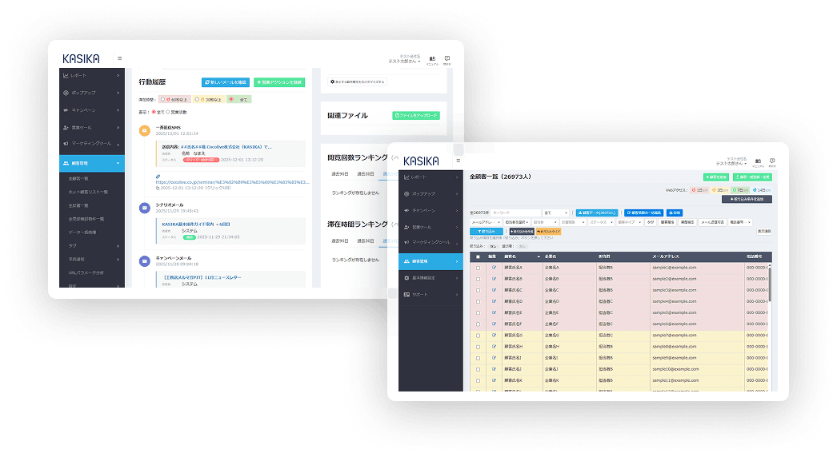This screenshot has height=457, width=837.
Task: Tick the checkbox for 顧客氏名A row
Action: (x=479, y=268)
